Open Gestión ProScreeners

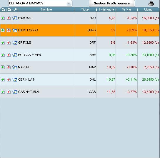[x=112, y=3]
